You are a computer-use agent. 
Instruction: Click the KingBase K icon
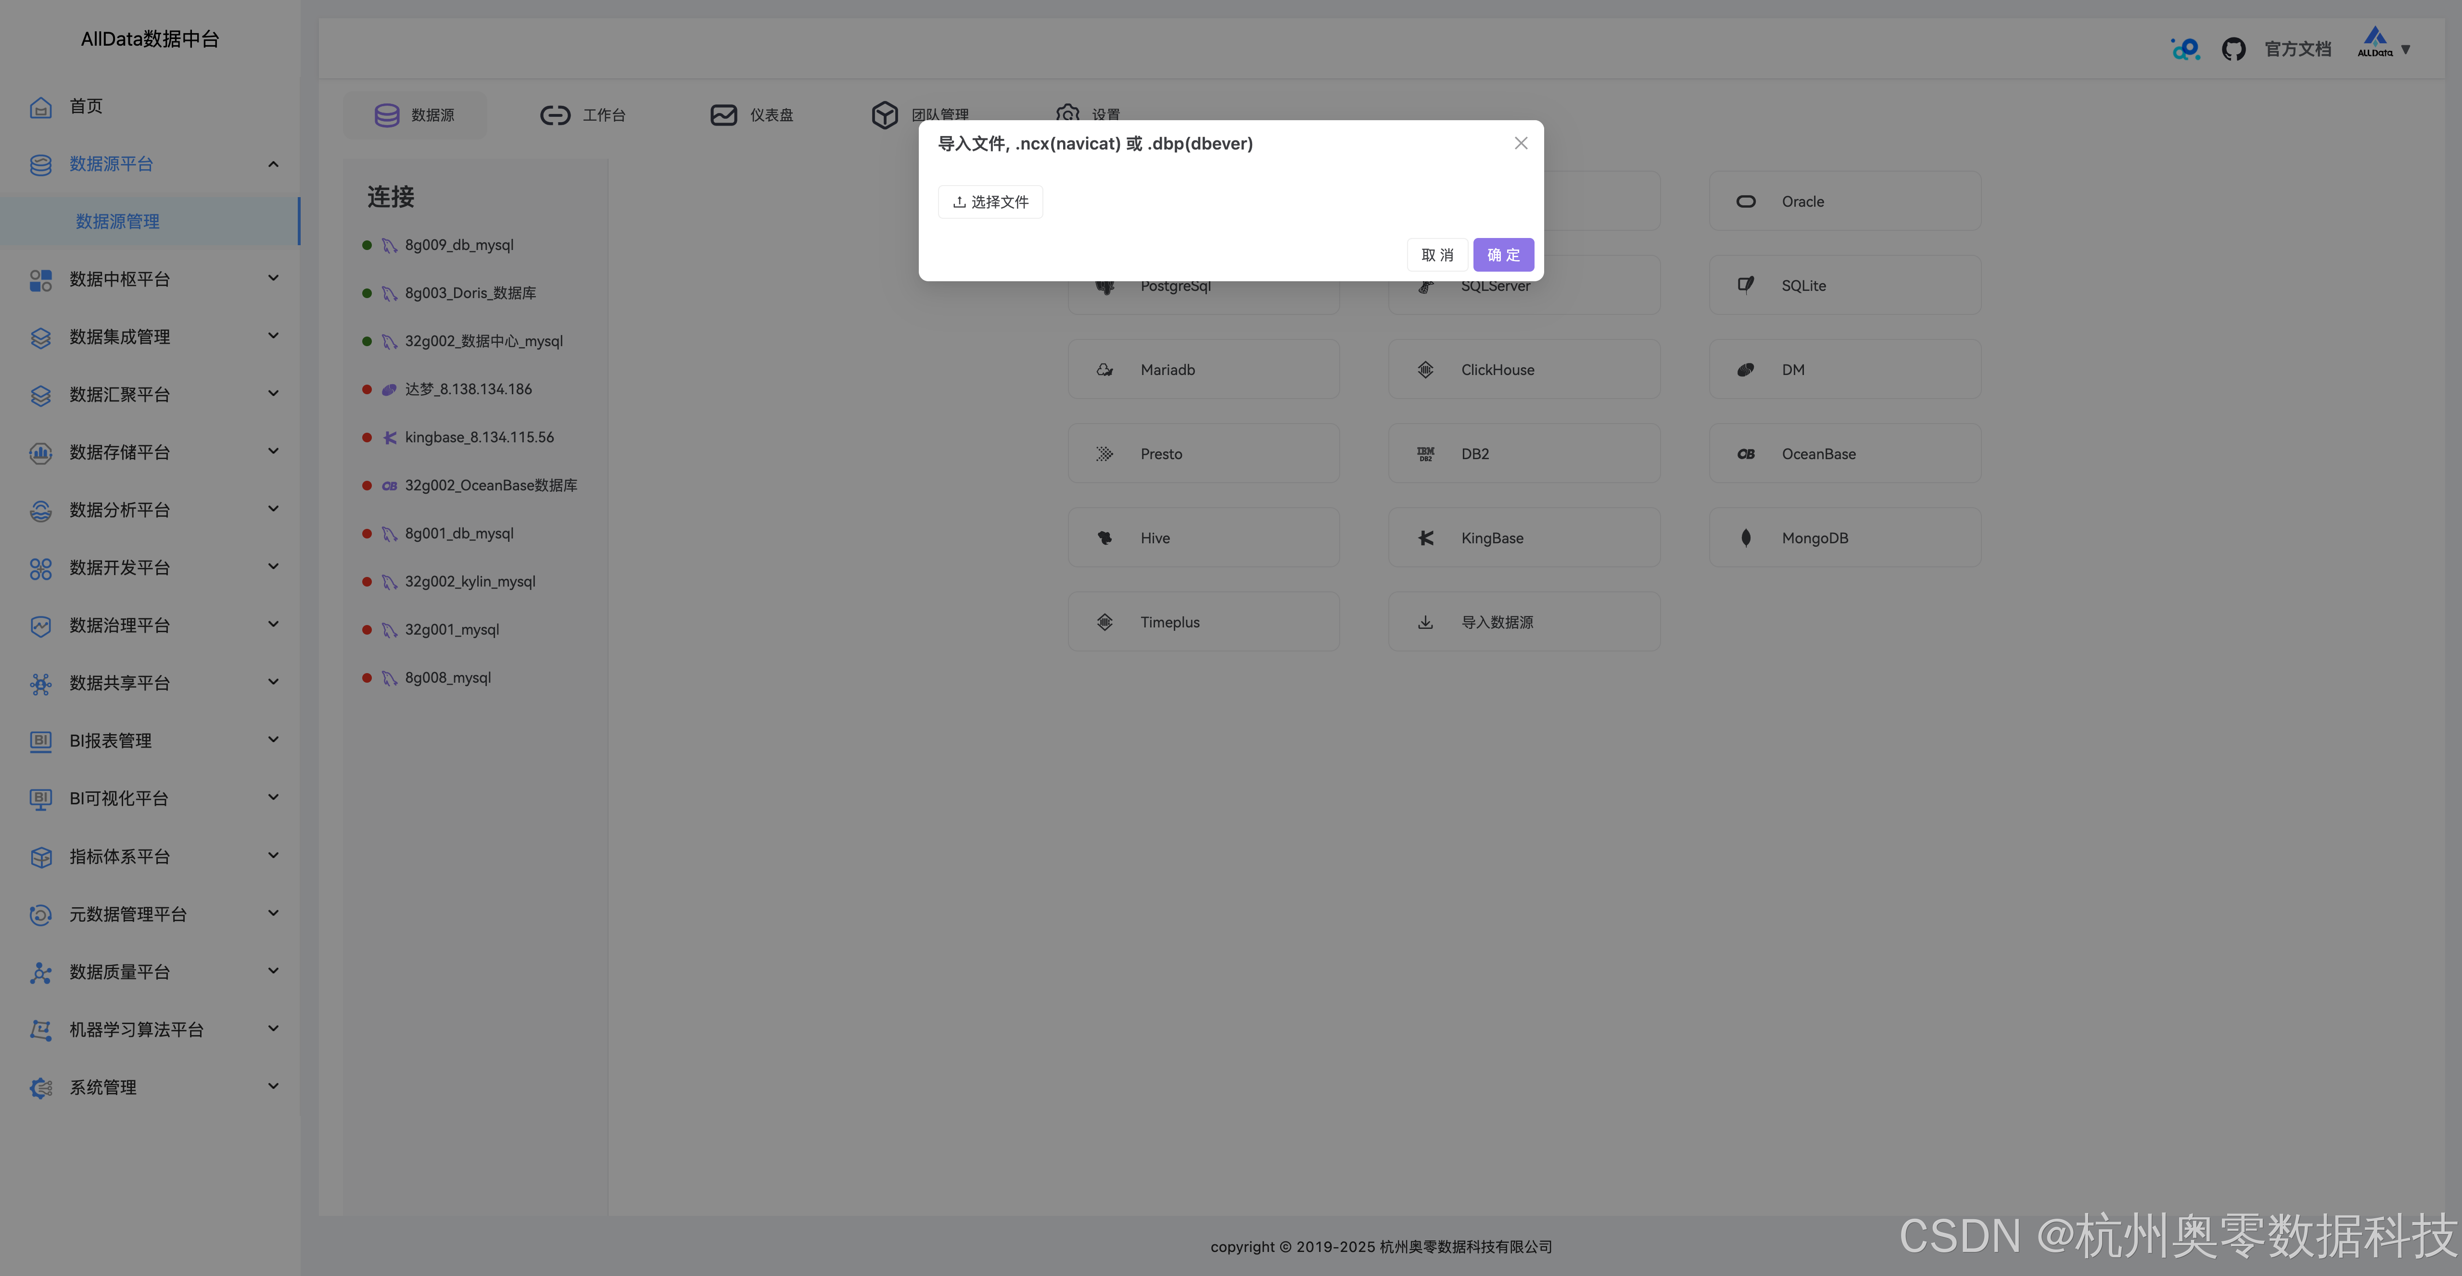(x=1425, y=538)
